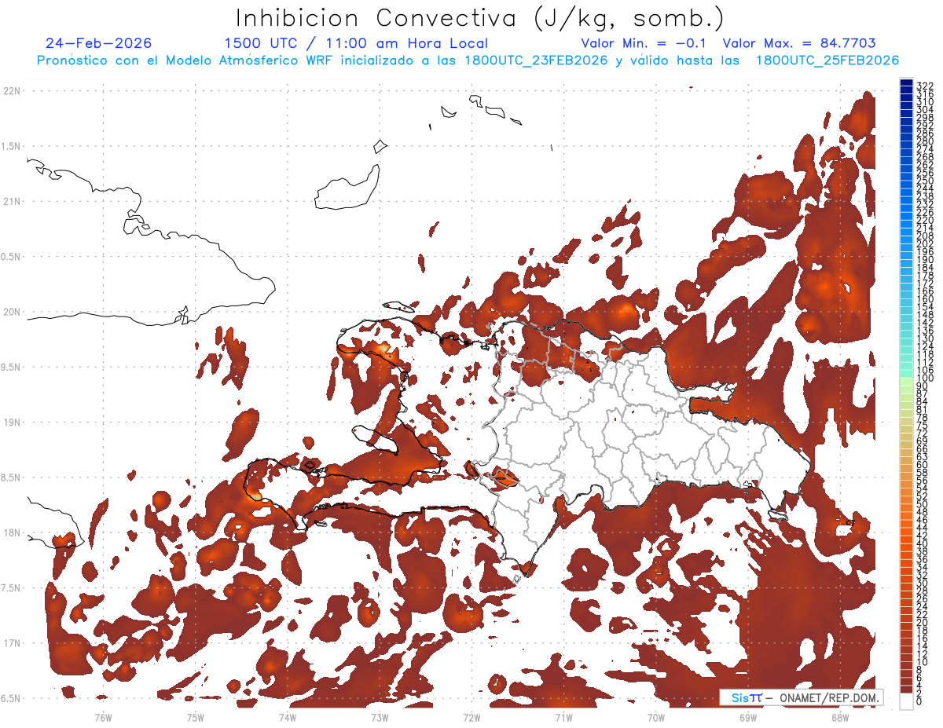
Task: Click the 20N latitude label
Action: pyautogui.click(x=13, y=312)
